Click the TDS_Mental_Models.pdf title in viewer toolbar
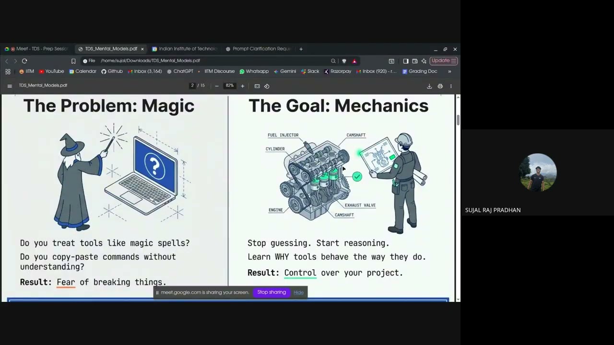 point(43,85)
